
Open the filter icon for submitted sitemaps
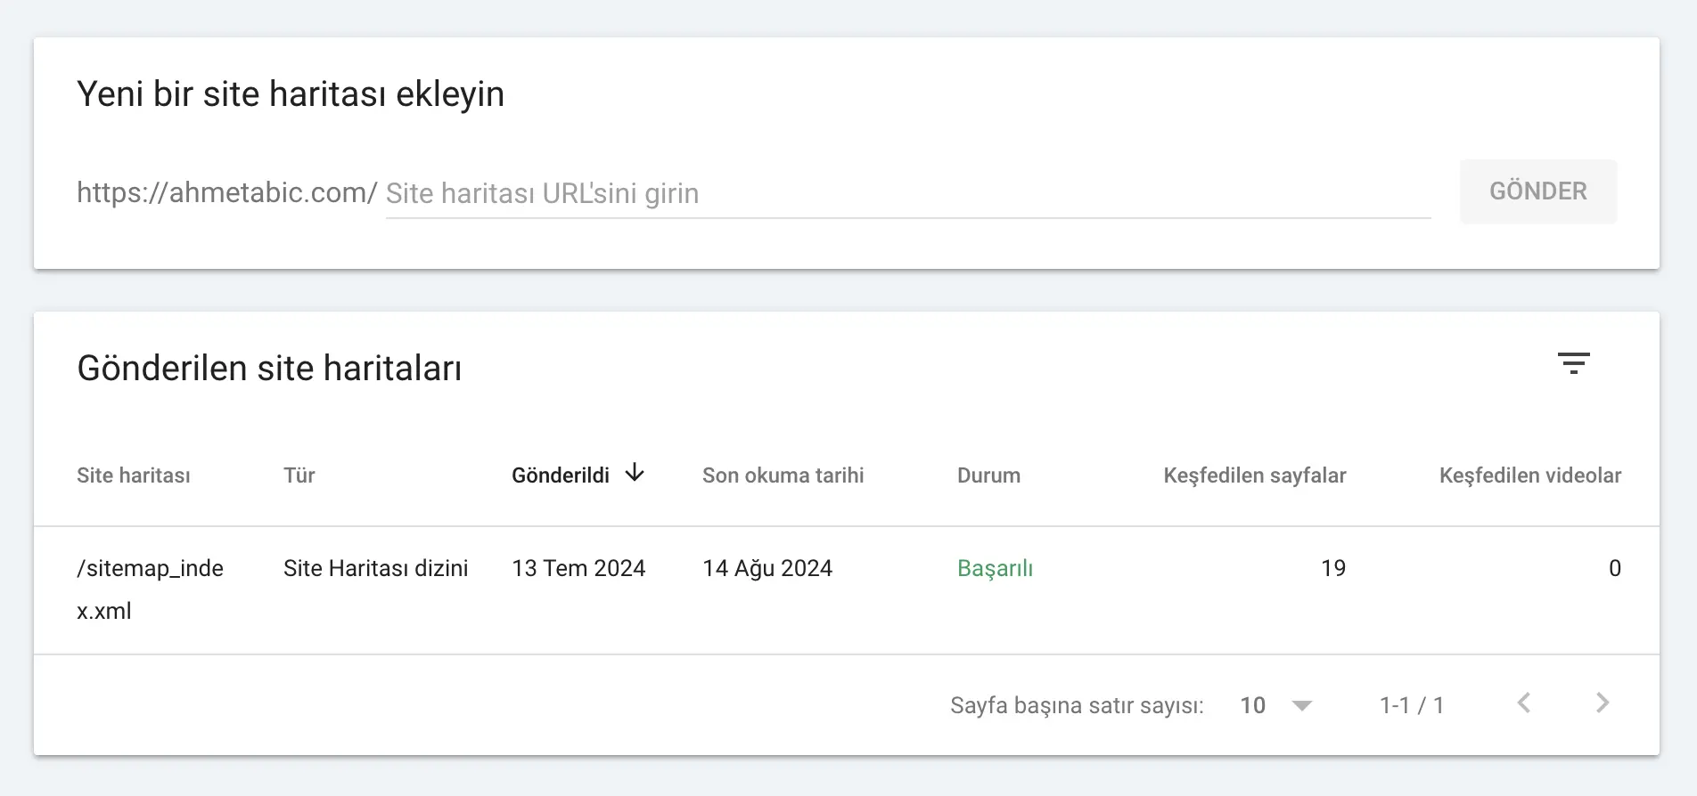click(x=1573, y=363)
